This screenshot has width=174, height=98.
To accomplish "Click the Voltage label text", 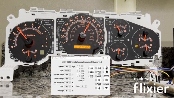I will [x=60, y=91].
